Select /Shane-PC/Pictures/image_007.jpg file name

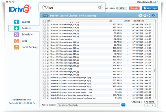64,60
